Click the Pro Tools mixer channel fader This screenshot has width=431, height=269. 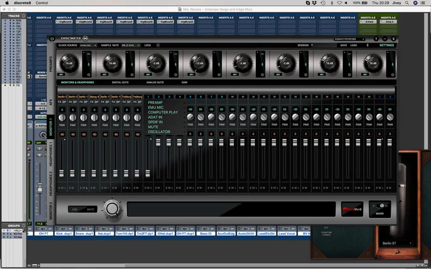40,187
